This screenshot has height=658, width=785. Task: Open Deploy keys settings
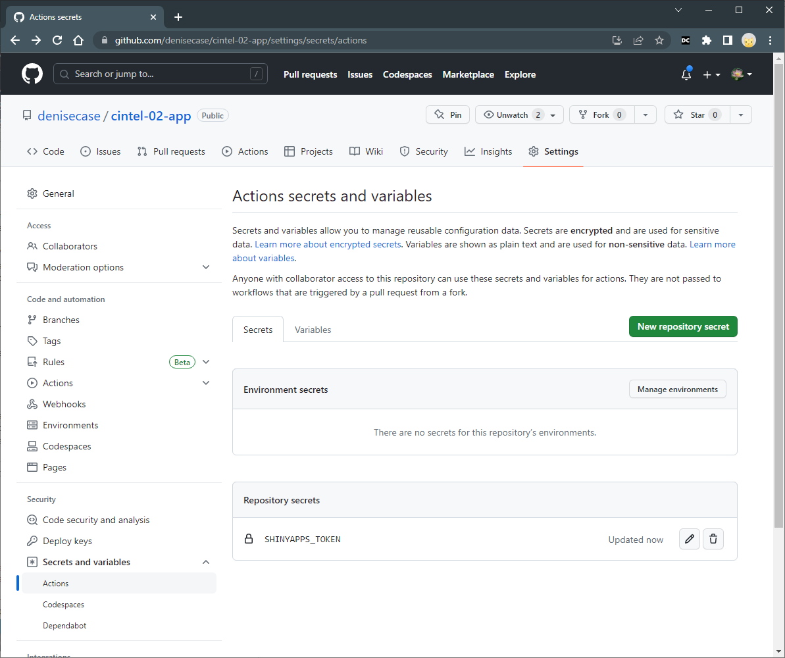point(119,541)
